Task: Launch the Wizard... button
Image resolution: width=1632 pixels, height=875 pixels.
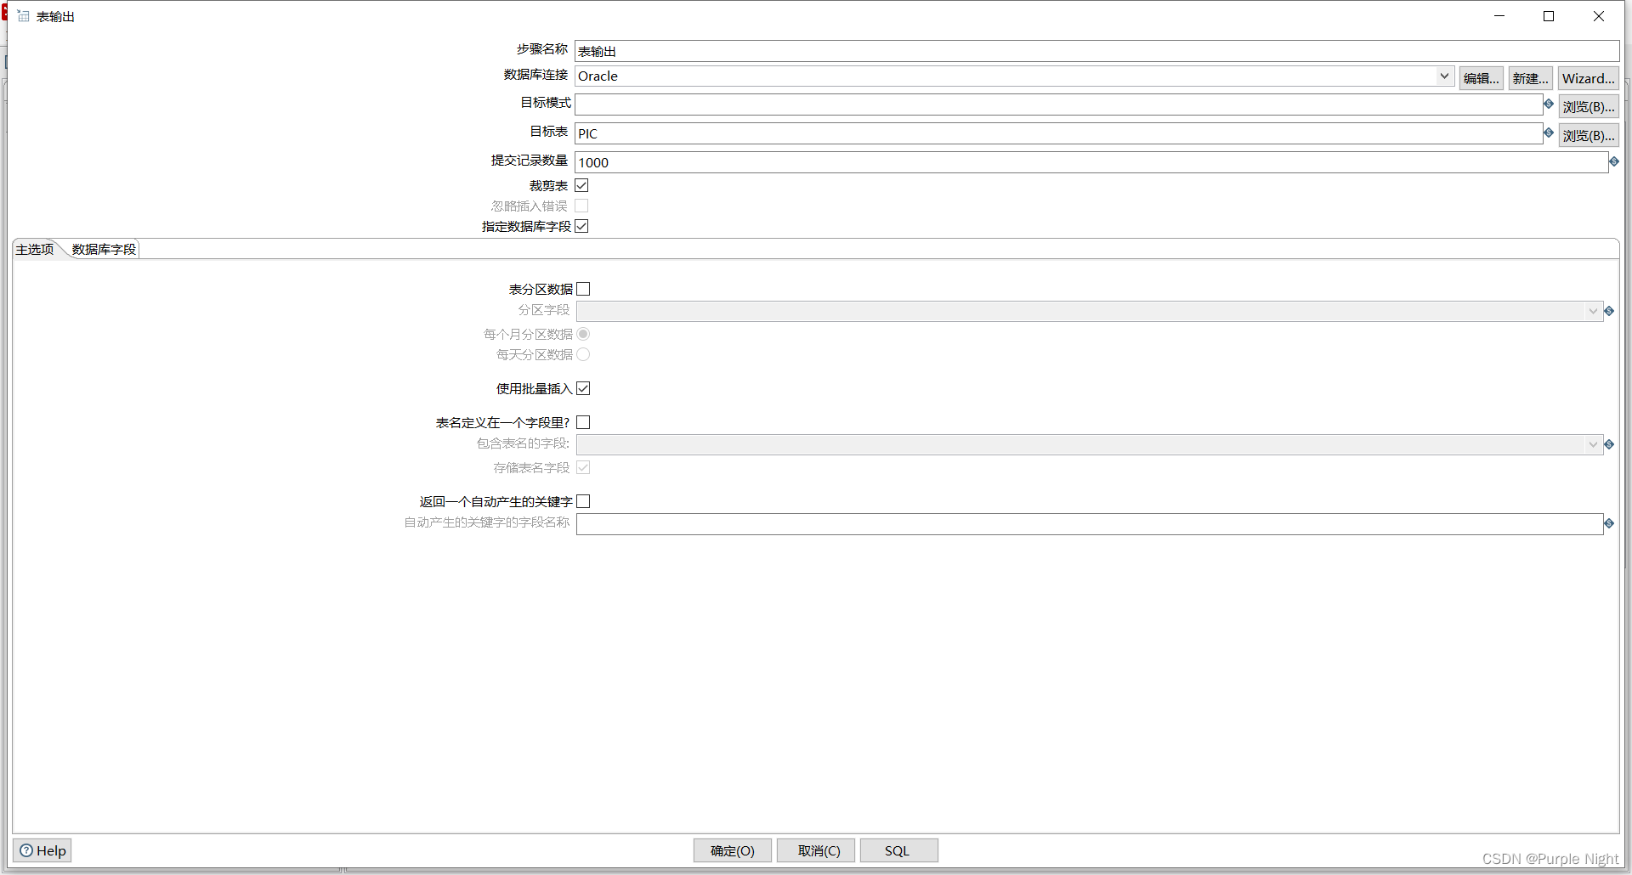Action: 1588,78
